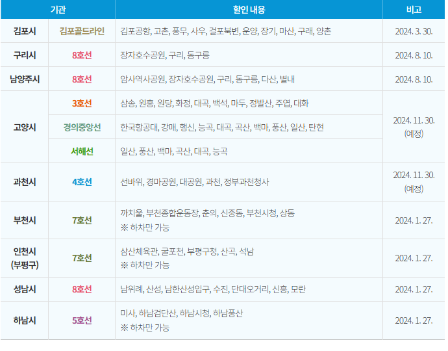Click the 기관 column header
Viewport: 448px width, 351px height.
pyautogui.click(x=58, y=10)
